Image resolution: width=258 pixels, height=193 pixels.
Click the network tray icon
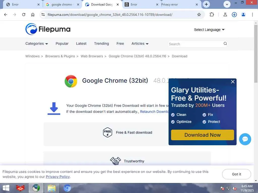228,188
